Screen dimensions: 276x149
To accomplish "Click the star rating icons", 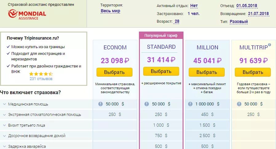I will pos(41,74).
